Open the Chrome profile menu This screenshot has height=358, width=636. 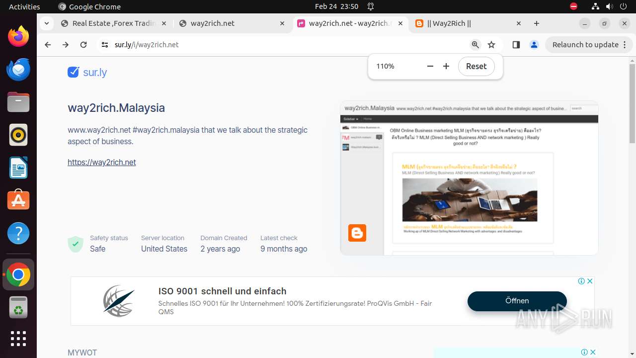[534, 45]
